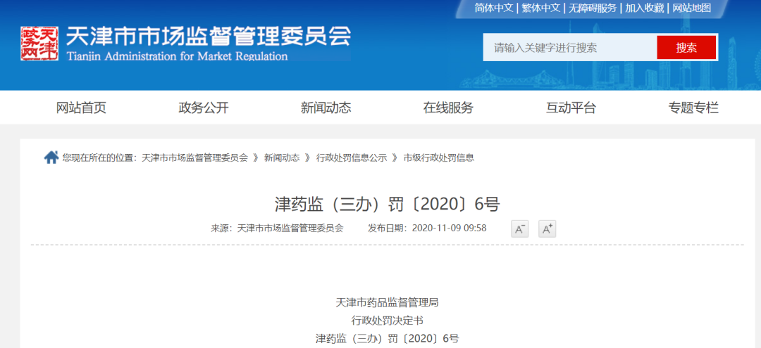Viewport: 761px width, 348px height.
Task: Click breadcrumb link 市级行政处罚信息
Action: point(439,157)
